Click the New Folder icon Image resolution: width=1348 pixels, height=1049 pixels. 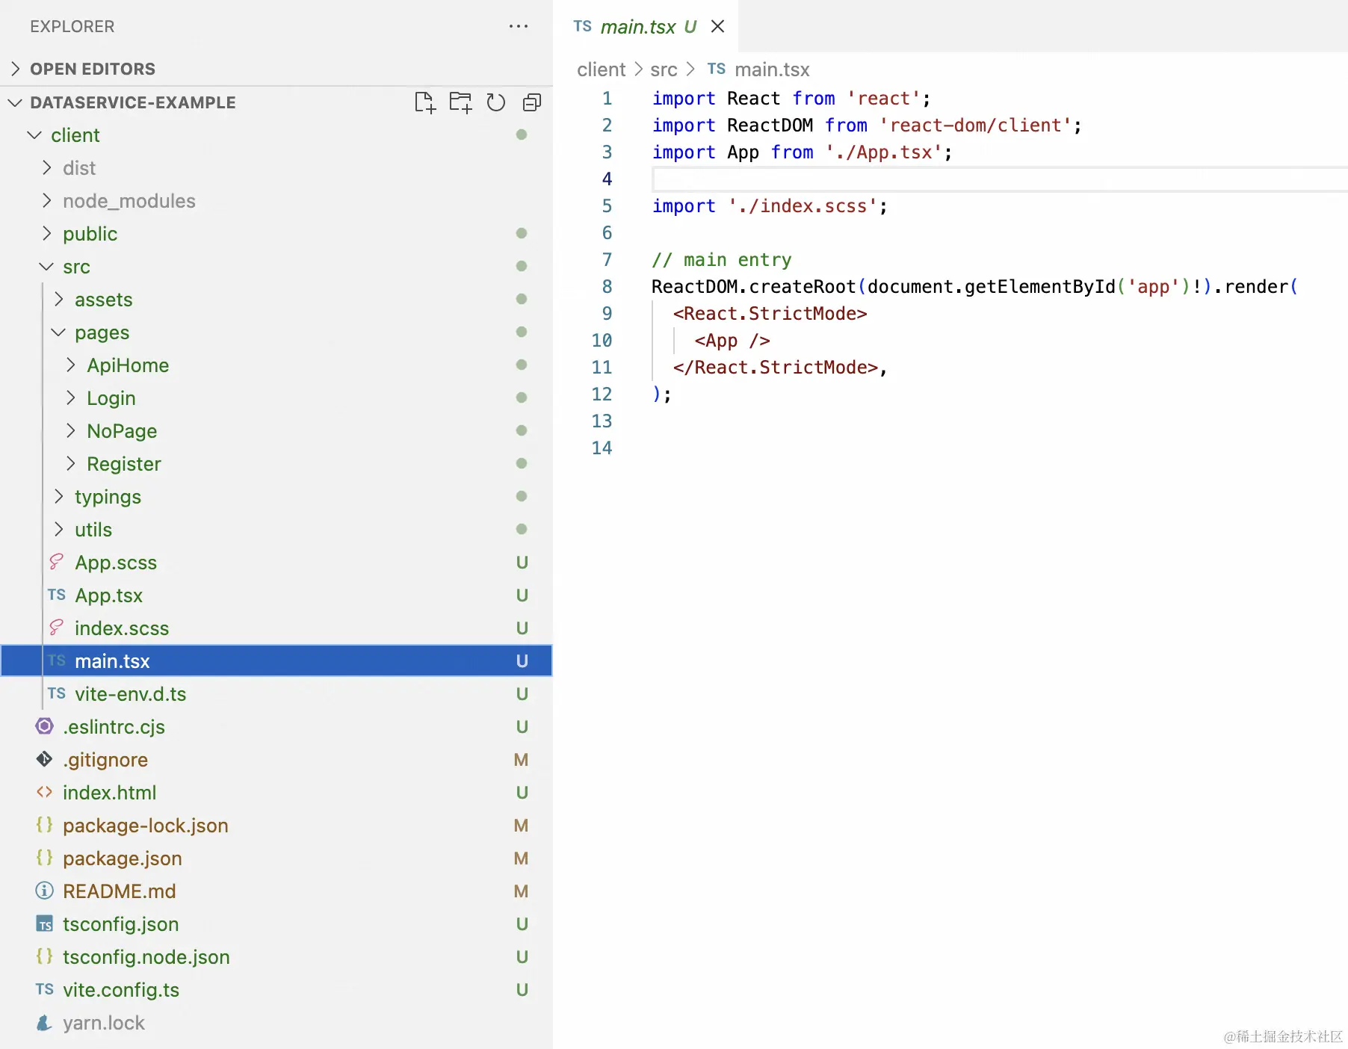pos(460,102)
